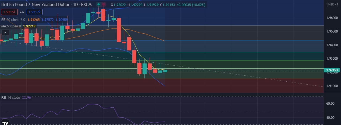This screenshot has height=125, width=341.
Task: Click the close value C1.92153 in header
Action: click(168, 5)
